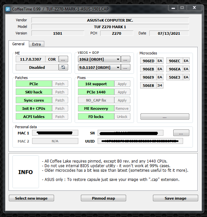The height and width of the screenshot is (217, 207).
Task: Select the 906EC microcode entry
Action: 175,61
